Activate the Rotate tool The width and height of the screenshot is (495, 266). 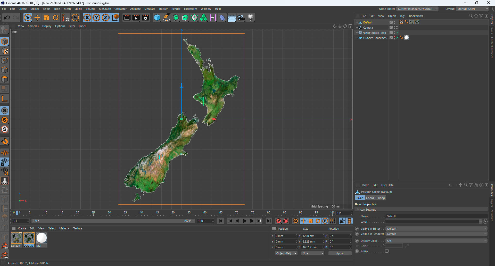coord(56,18)
